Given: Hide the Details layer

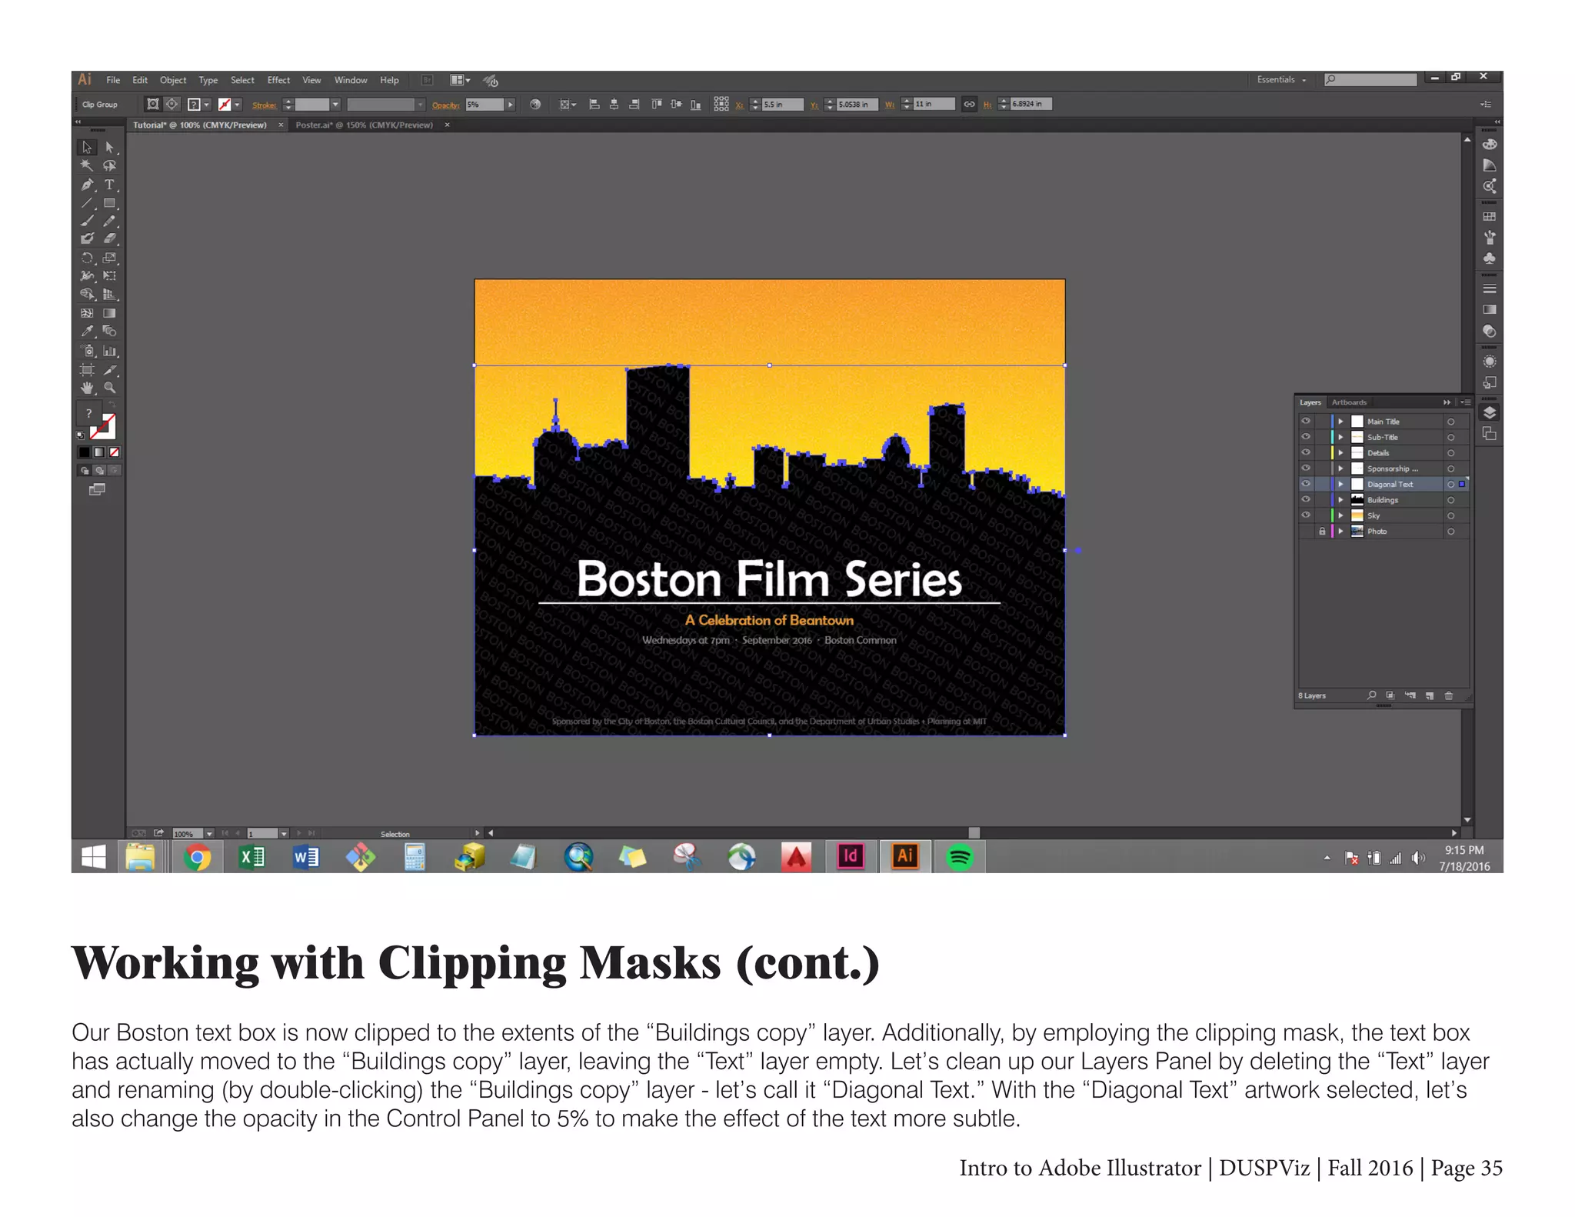Looking at the screenshot, I should tap(1306, 452).
